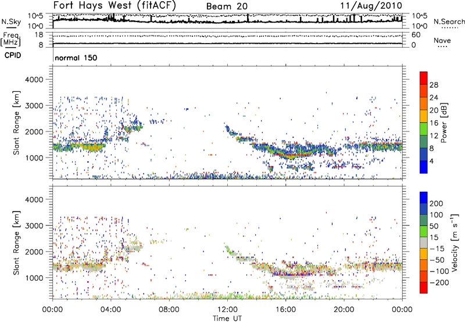The width and height of the screenshot is (465, 322).
Task: Click yellow 16–20 segment of Power color bar
Action: click(424, 116)
